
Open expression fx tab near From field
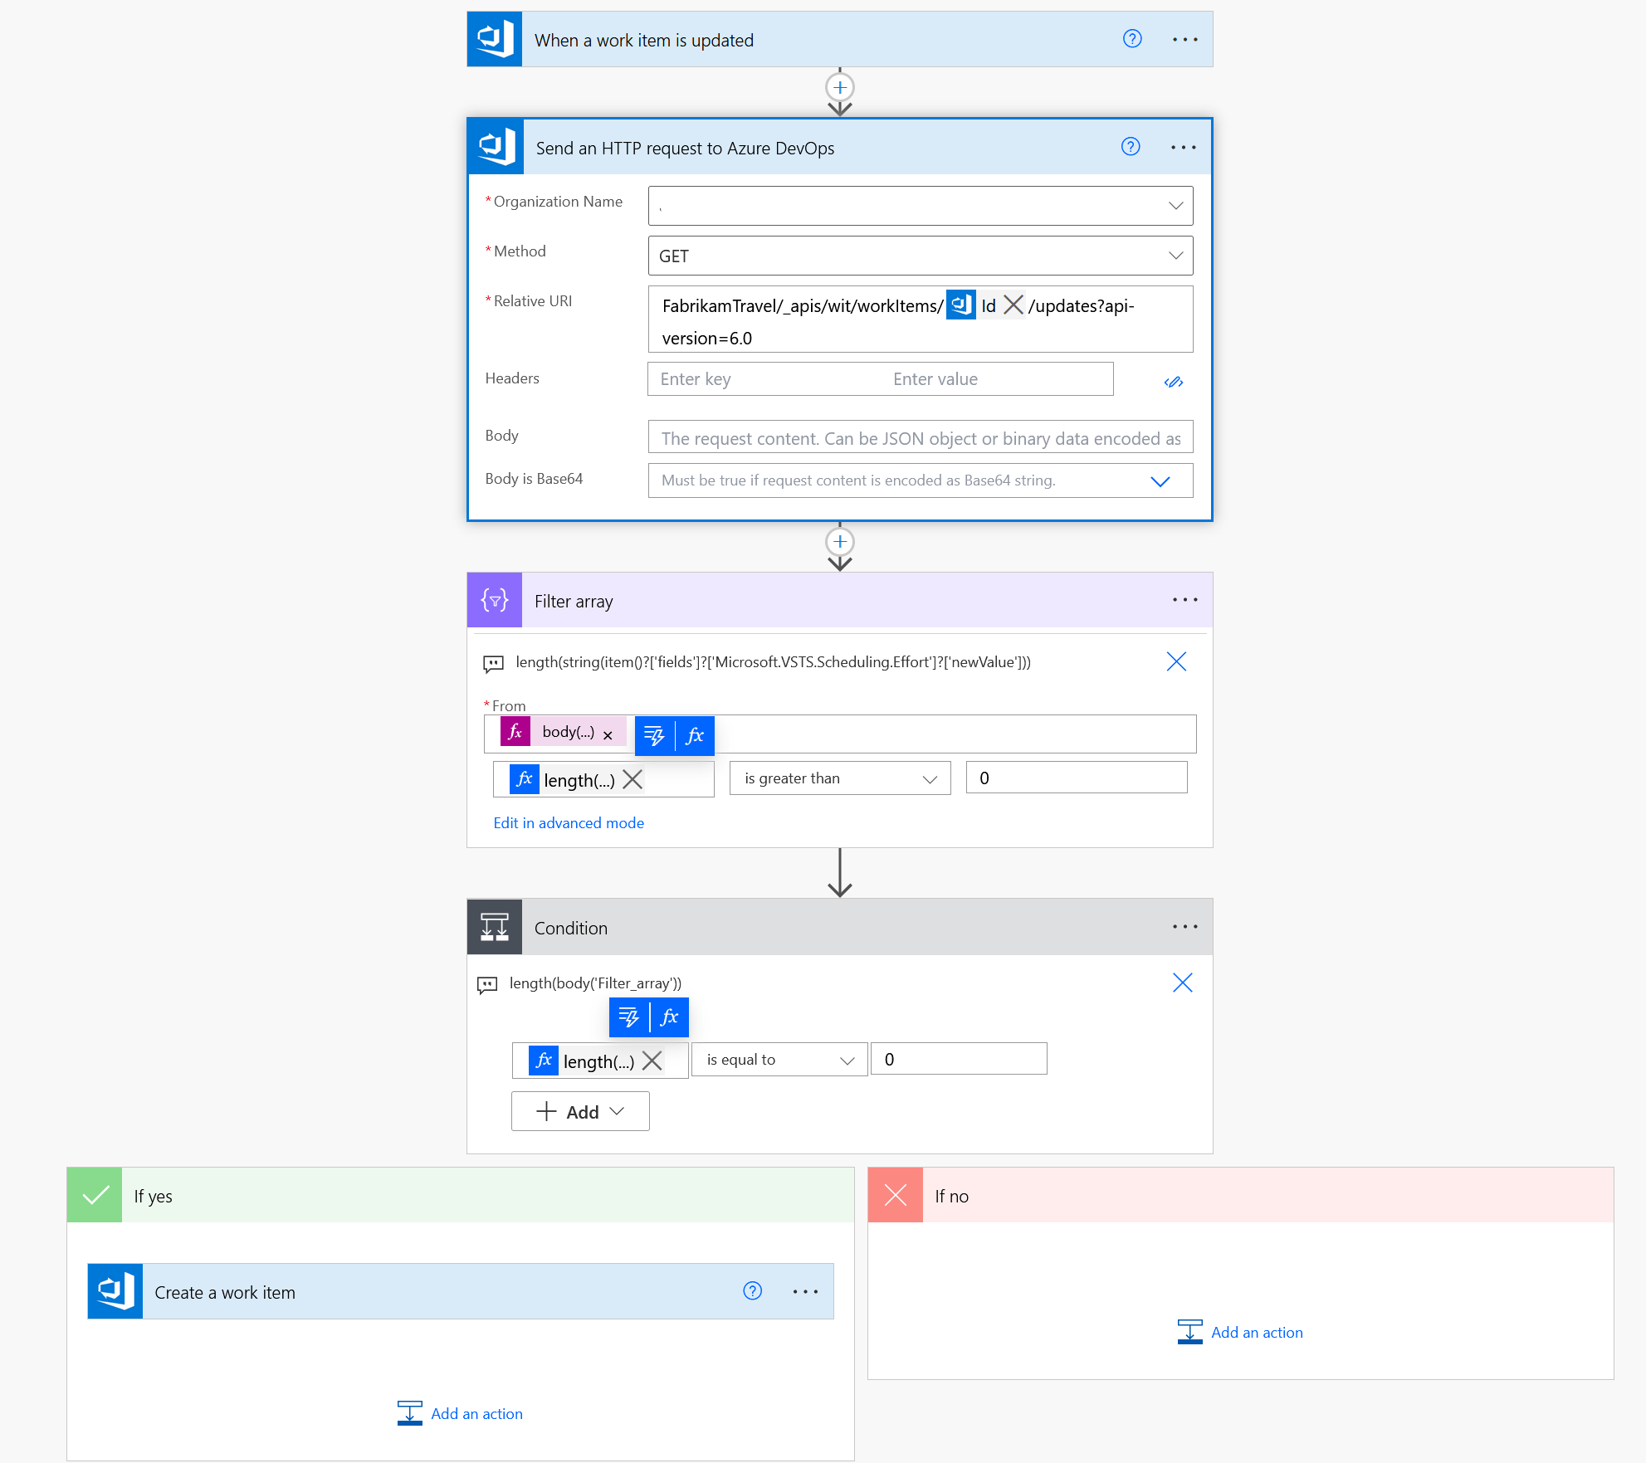click(696, 736)
